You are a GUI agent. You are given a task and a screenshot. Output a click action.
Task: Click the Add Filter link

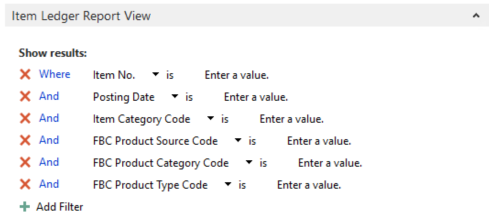click(x=60, y=207)
